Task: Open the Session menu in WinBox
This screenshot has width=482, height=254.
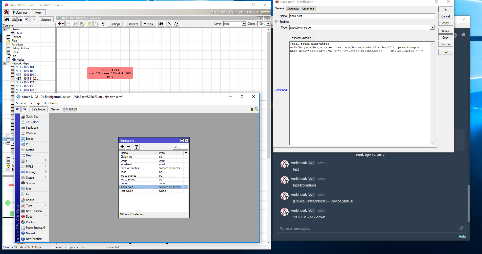Action: click(x=21, y=103)
